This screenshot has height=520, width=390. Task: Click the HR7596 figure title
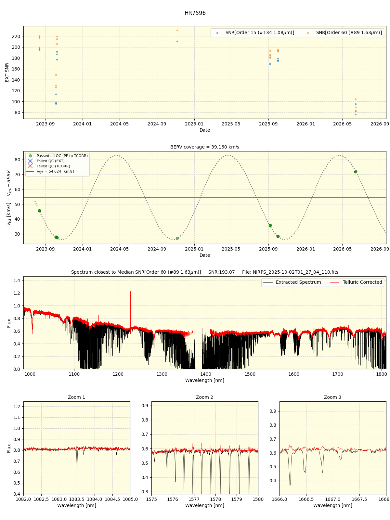point(195,13)
